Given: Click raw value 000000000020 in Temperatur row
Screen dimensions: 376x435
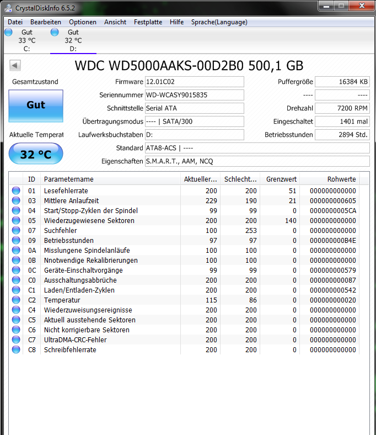Looking at the screenshot, I should 333,300.
